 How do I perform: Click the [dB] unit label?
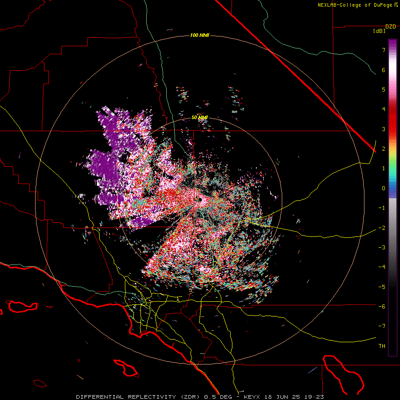(380, 31)
